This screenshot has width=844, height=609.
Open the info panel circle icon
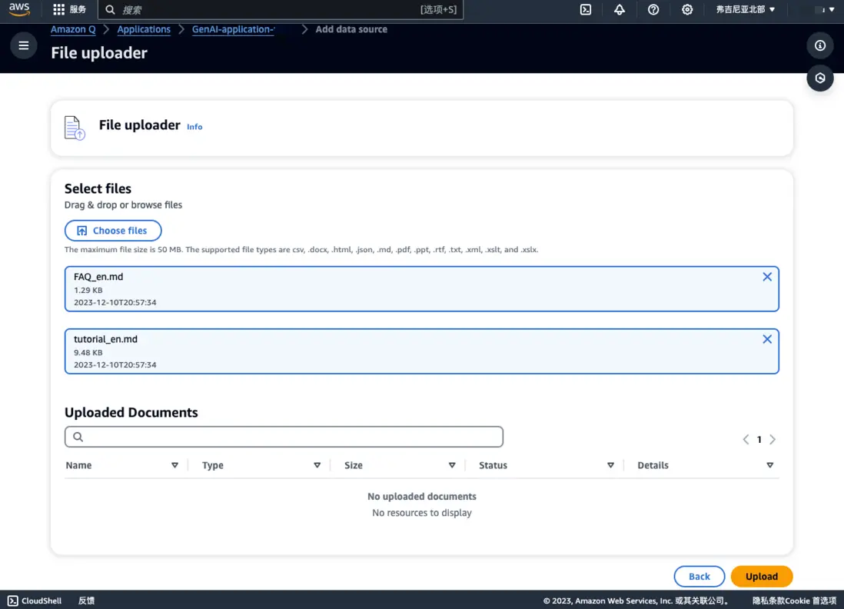tap(819, 46)
